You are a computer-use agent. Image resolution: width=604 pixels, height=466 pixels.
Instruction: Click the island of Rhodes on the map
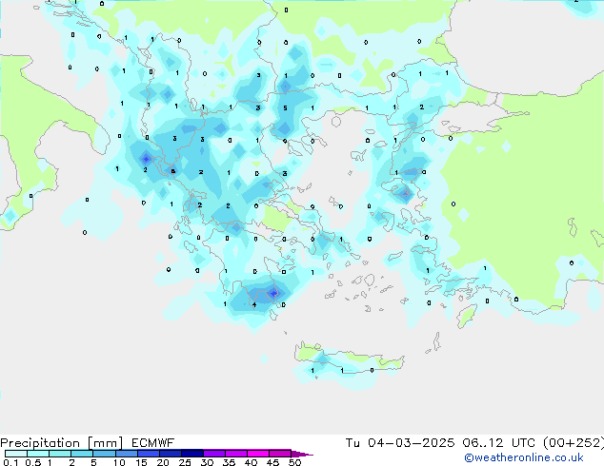(x=467, y=316)
